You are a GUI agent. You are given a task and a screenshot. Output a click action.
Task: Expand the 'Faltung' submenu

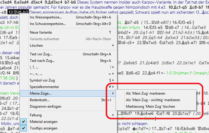pyautogui.click(x=36, y=115)
